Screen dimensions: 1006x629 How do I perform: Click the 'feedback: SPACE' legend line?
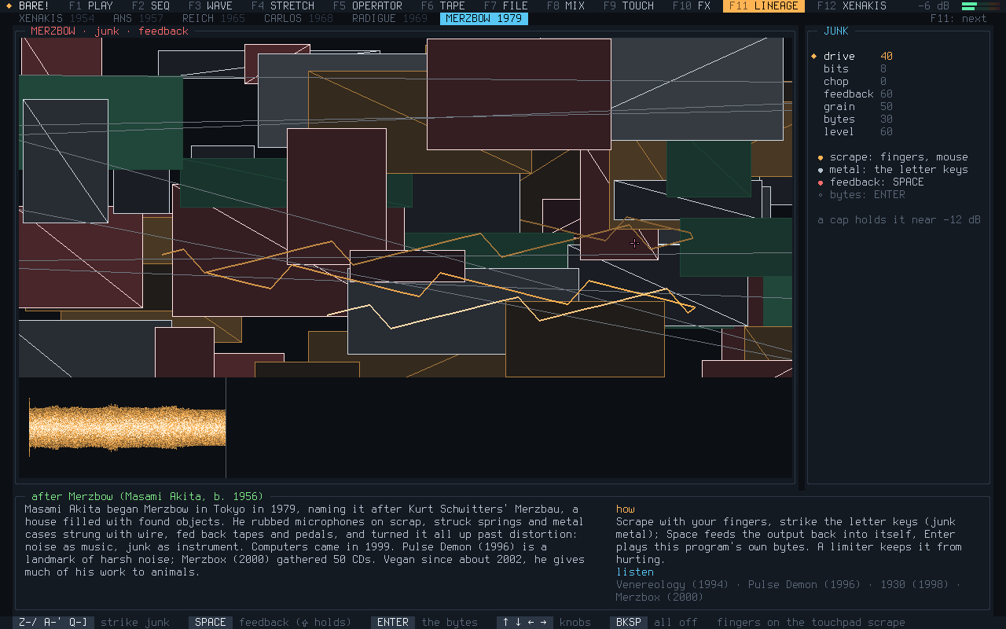coord(871,182)
